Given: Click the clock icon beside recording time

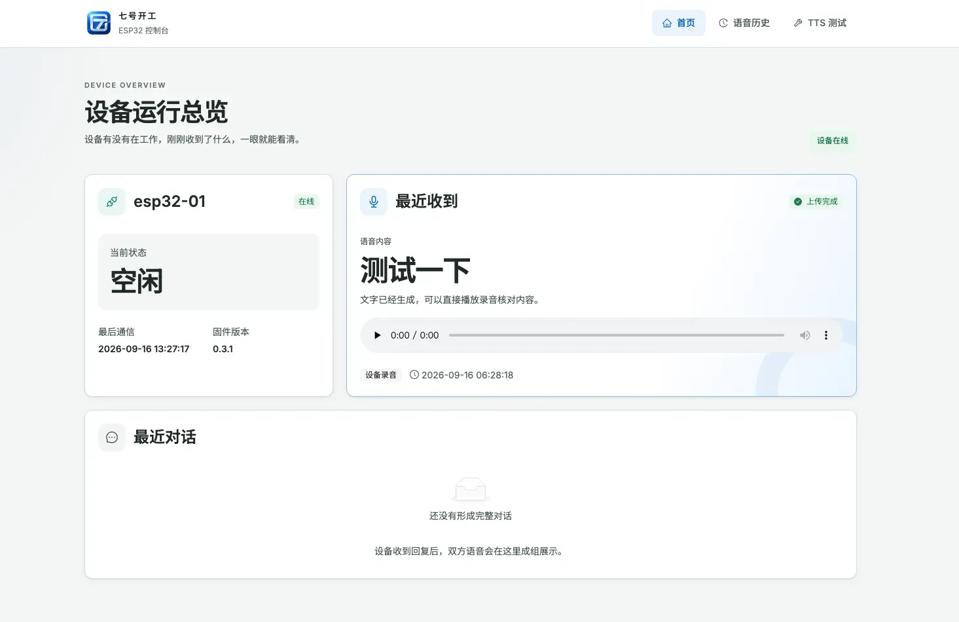Looking at the screenshot, I should tap(414, 375).
